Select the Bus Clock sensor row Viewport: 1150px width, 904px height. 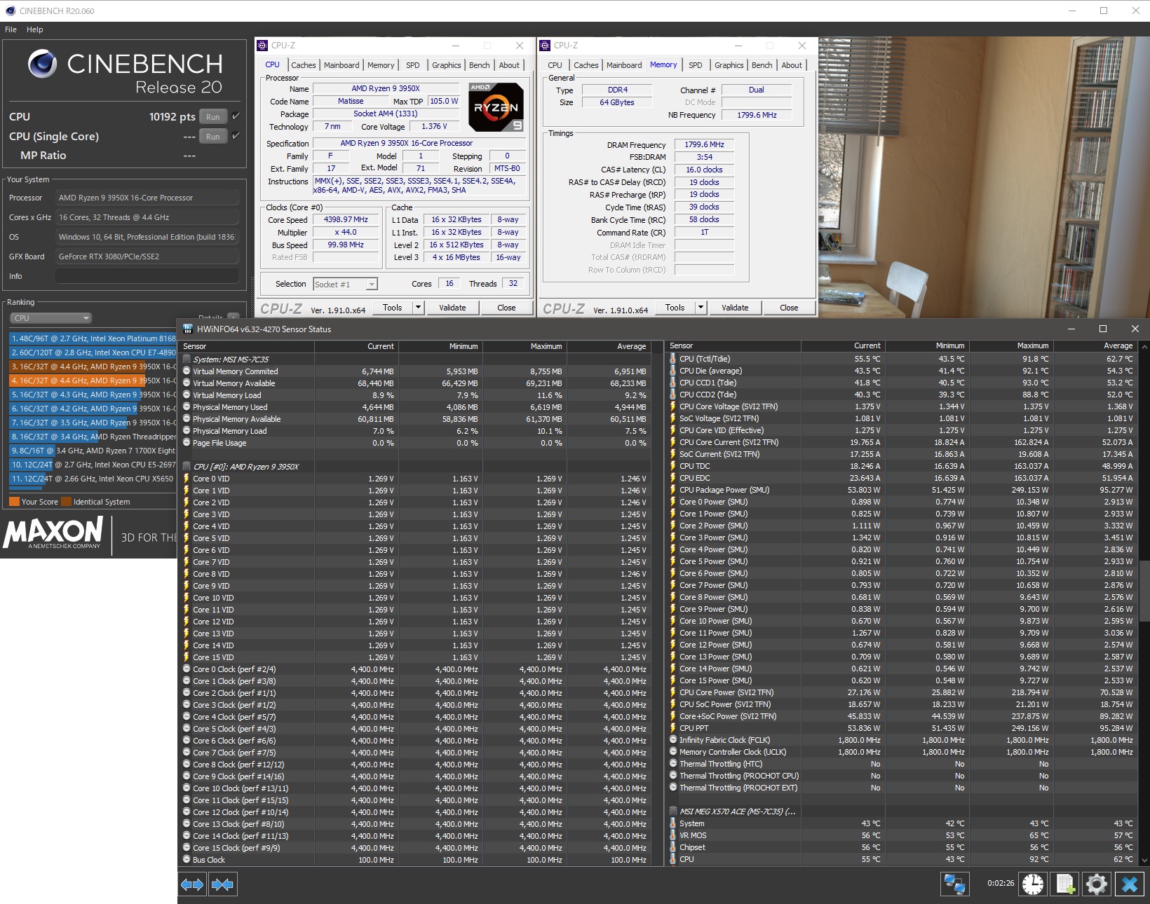(416, 860)
